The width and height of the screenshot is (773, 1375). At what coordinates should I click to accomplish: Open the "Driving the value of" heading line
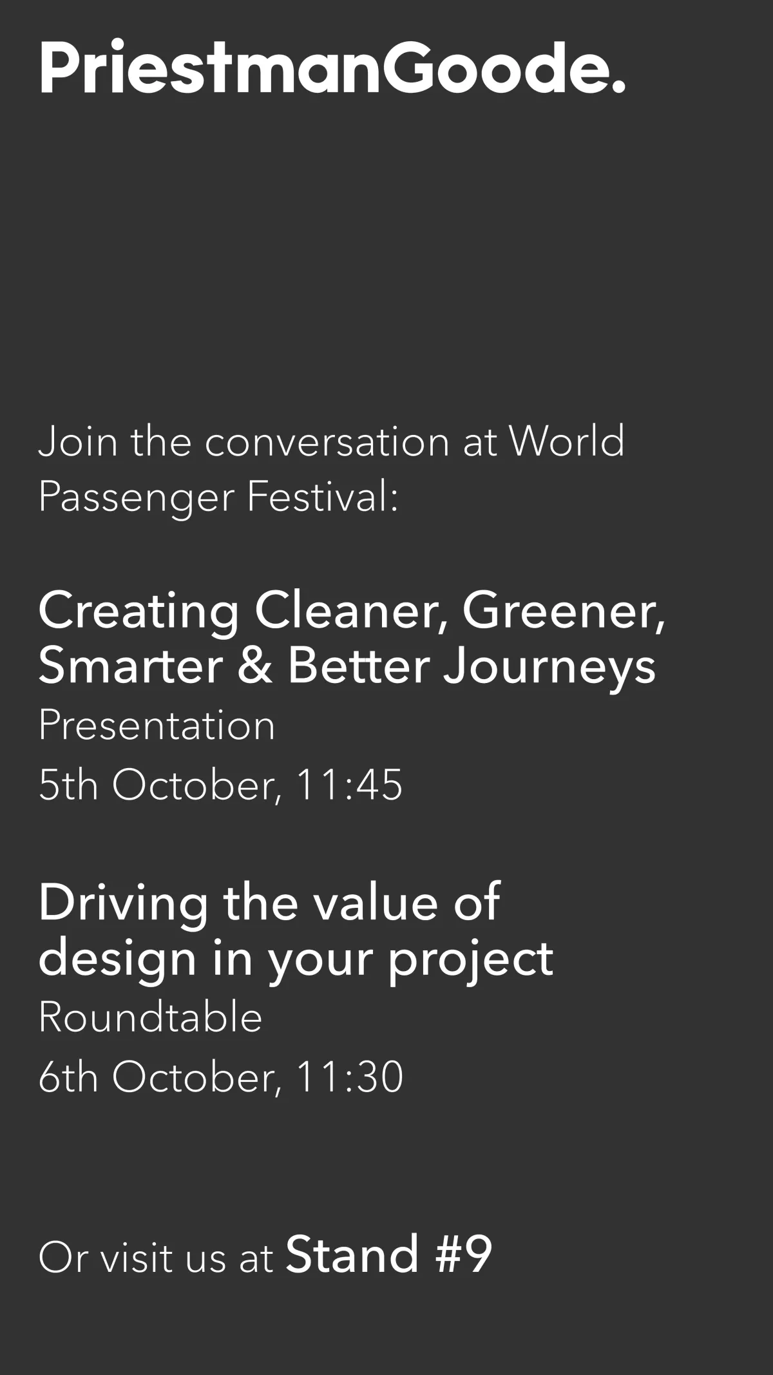[x=269, y=903]
